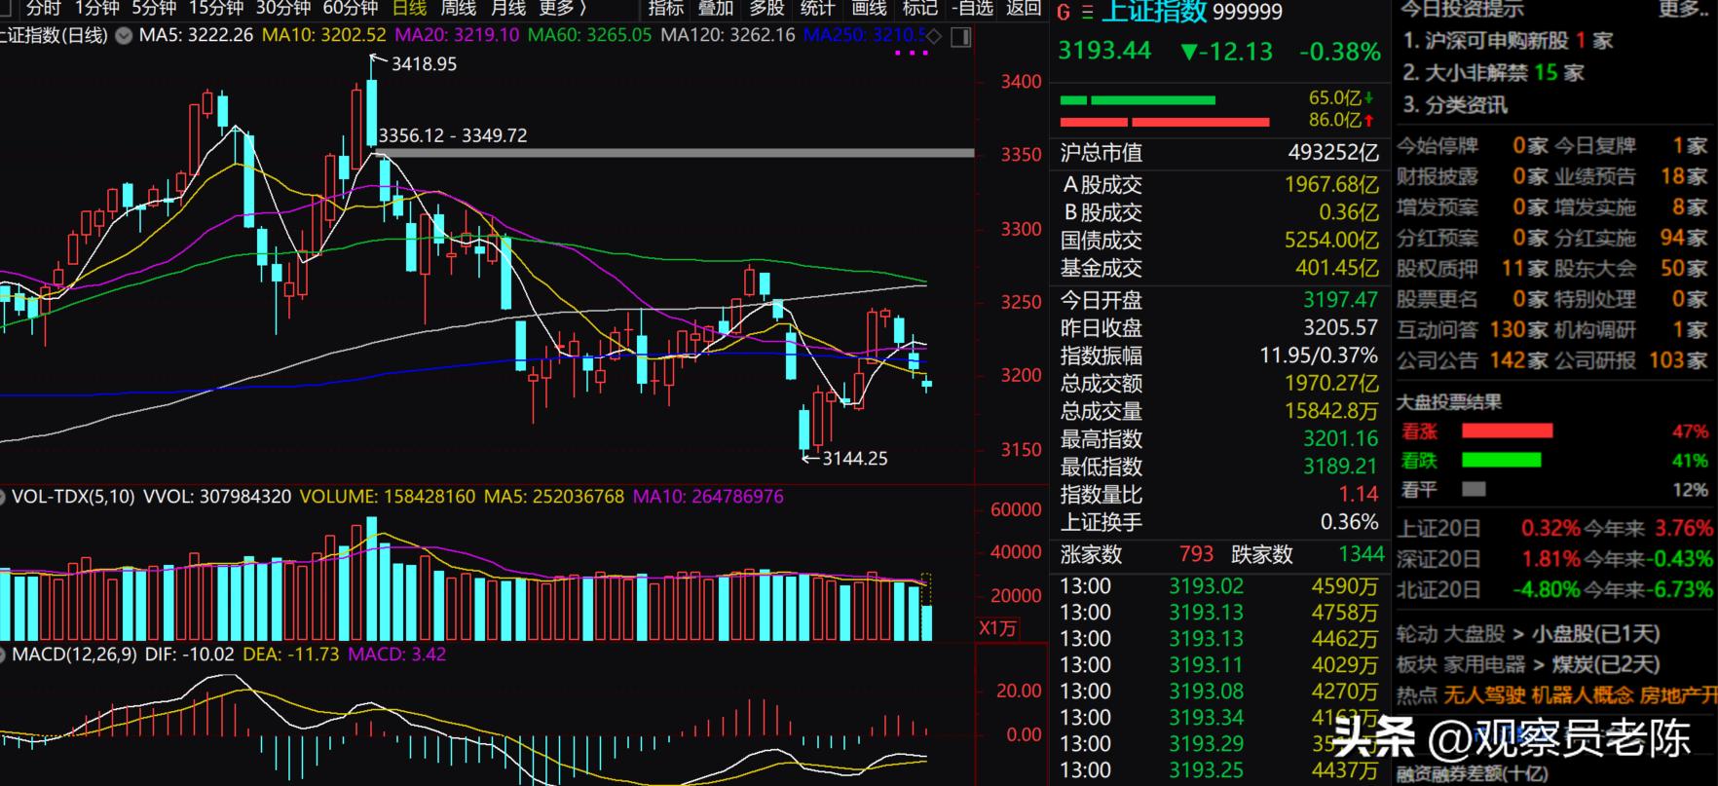Screen dimensions: 1718x786
Task: Click the red G icon beside 上证指数
Action: [x=1063, y=13]
